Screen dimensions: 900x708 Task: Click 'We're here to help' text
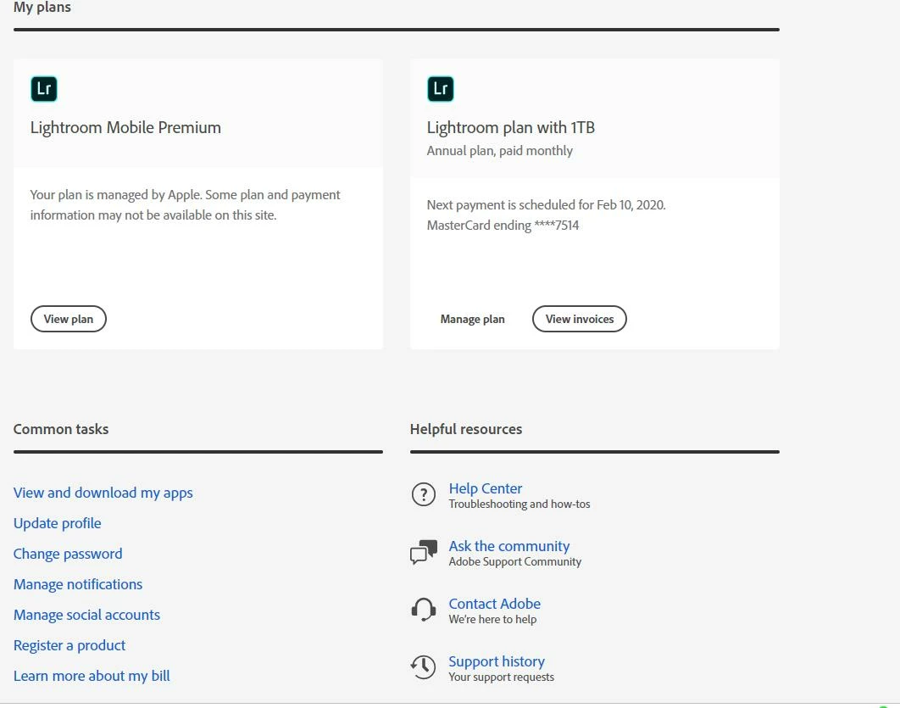coord(492,620)
